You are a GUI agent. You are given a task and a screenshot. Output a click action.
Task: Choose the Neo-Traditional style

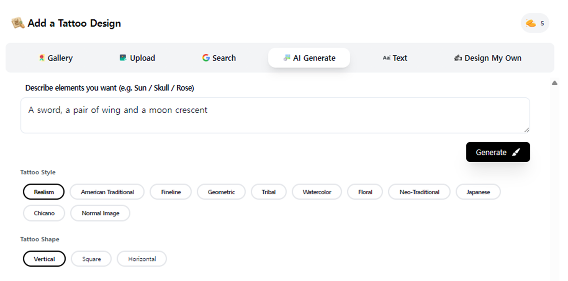(x=419, y=192)
